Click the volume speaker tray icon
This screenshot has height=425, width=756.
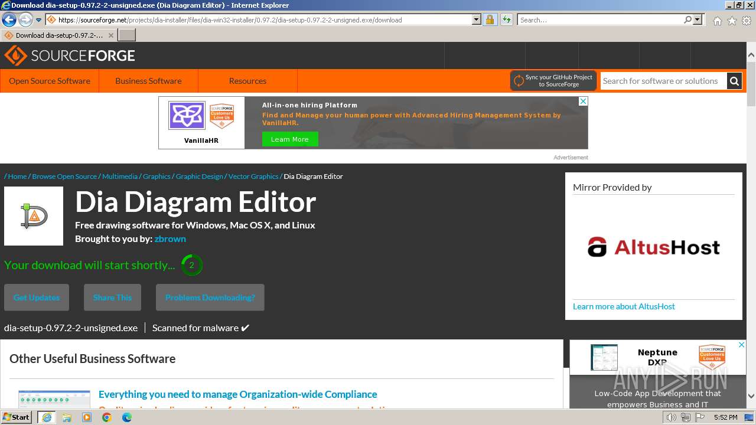tap(671, 417)
